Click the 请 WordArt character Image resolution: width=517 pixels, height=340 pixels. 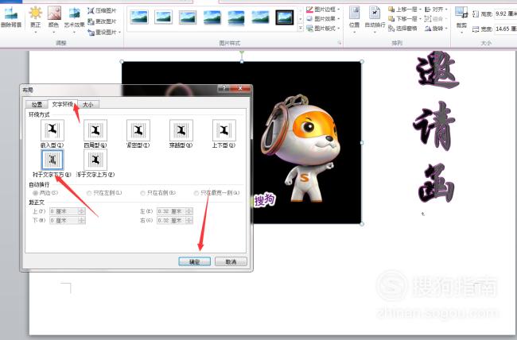[434, 127]
